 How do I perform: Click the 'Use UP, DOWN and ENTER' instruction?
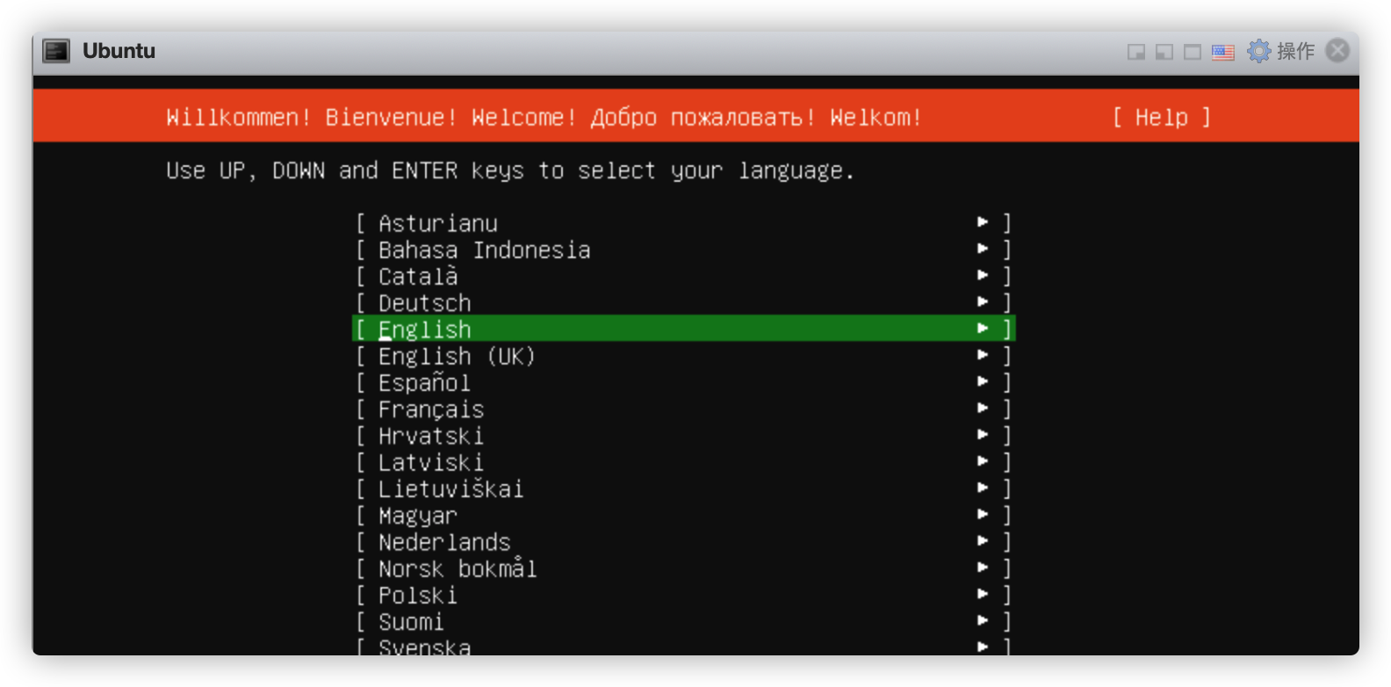coord(510,170)
